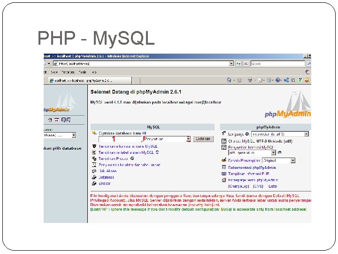Image resolution: width=338 pixels, height=254 pixels.
Task: Click the icon beside Tampilkan informasi runtime MySQL
Action: coord(94,146)
